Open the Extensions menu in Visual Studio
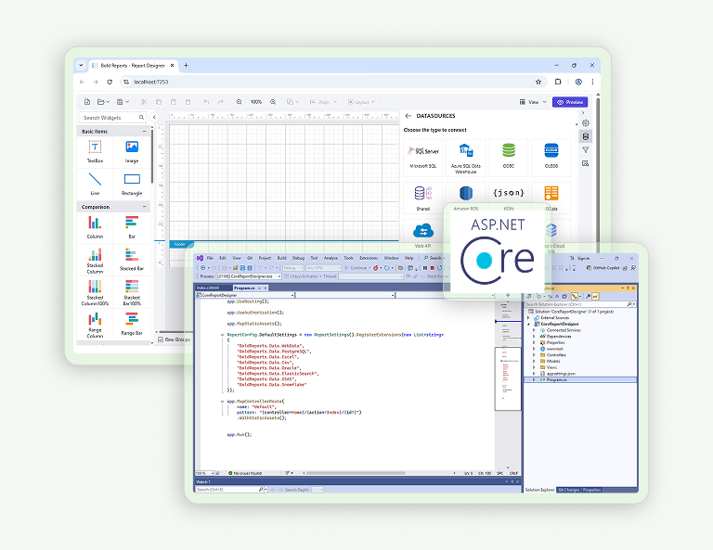Viewport: 713px width, 550px height. (x=369, y=258)
